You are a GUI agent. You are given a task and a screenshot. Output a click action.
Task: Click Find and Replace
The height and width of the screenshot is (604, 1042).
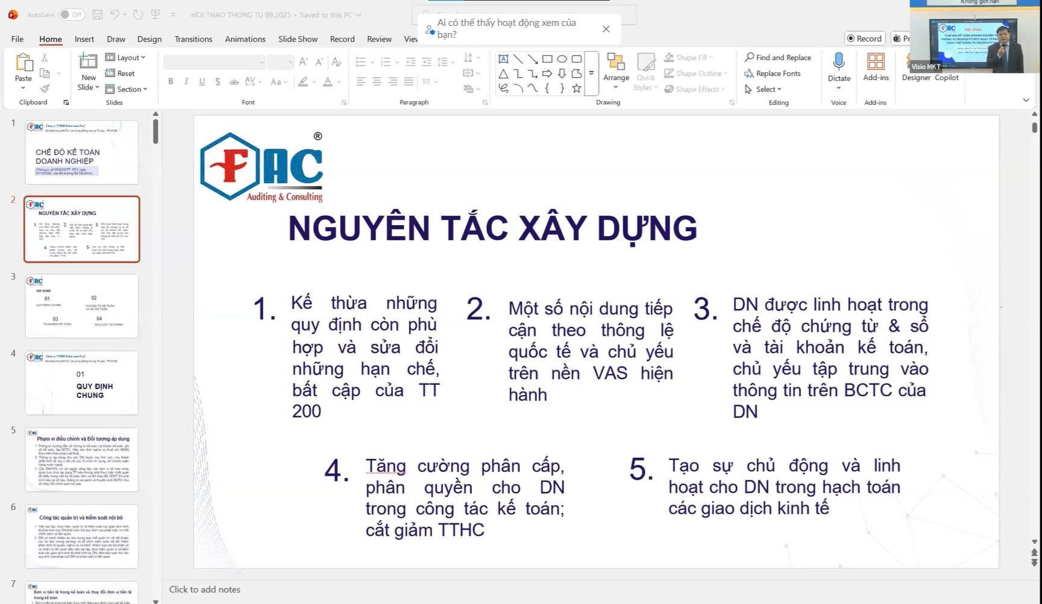(777, 57)
